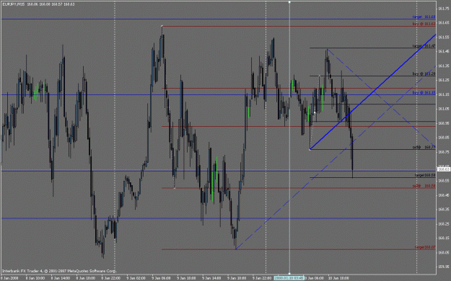Click the '10 Jan 10:00' time axis label
Image resolution: width=451 pixels, height=281 pixels.
click(339, 278)
